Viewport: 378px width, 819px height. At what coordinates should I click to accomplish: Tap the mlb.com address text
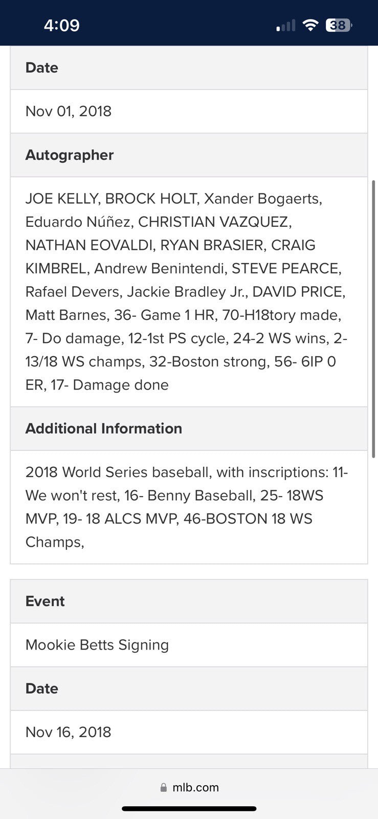pyautogui.click(x=195, y=787)
